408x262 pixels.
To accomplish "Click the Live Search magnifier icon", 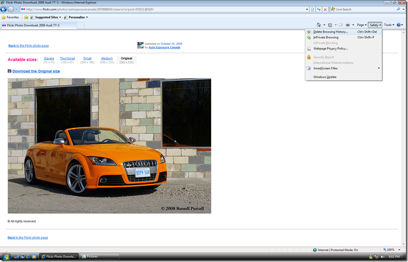I will pyautogui.click(x=398, y=9).
